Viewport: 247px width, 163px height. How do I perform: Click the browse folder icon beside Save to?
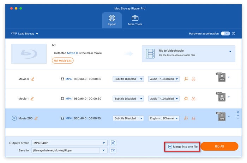tap(113, 150)
